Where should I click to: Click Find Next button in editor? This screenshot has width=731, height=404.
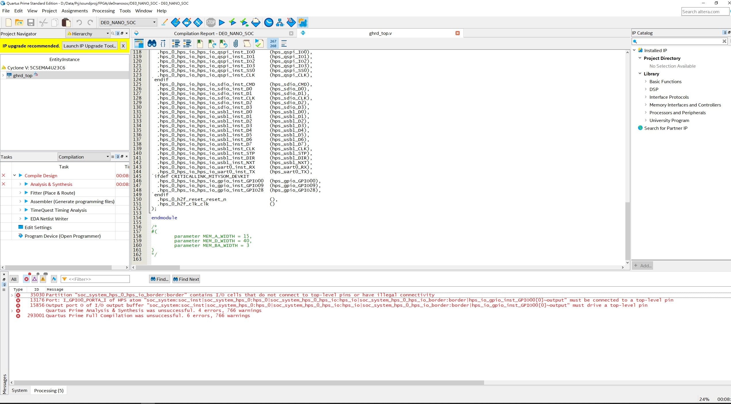[x=186, y=279]
